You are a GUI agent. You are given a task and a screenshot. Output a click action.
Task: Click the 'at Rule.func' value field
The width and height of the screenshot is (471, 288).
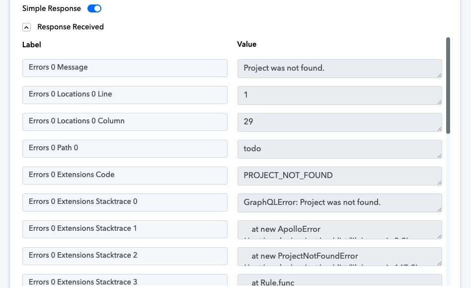coord(339,281)
